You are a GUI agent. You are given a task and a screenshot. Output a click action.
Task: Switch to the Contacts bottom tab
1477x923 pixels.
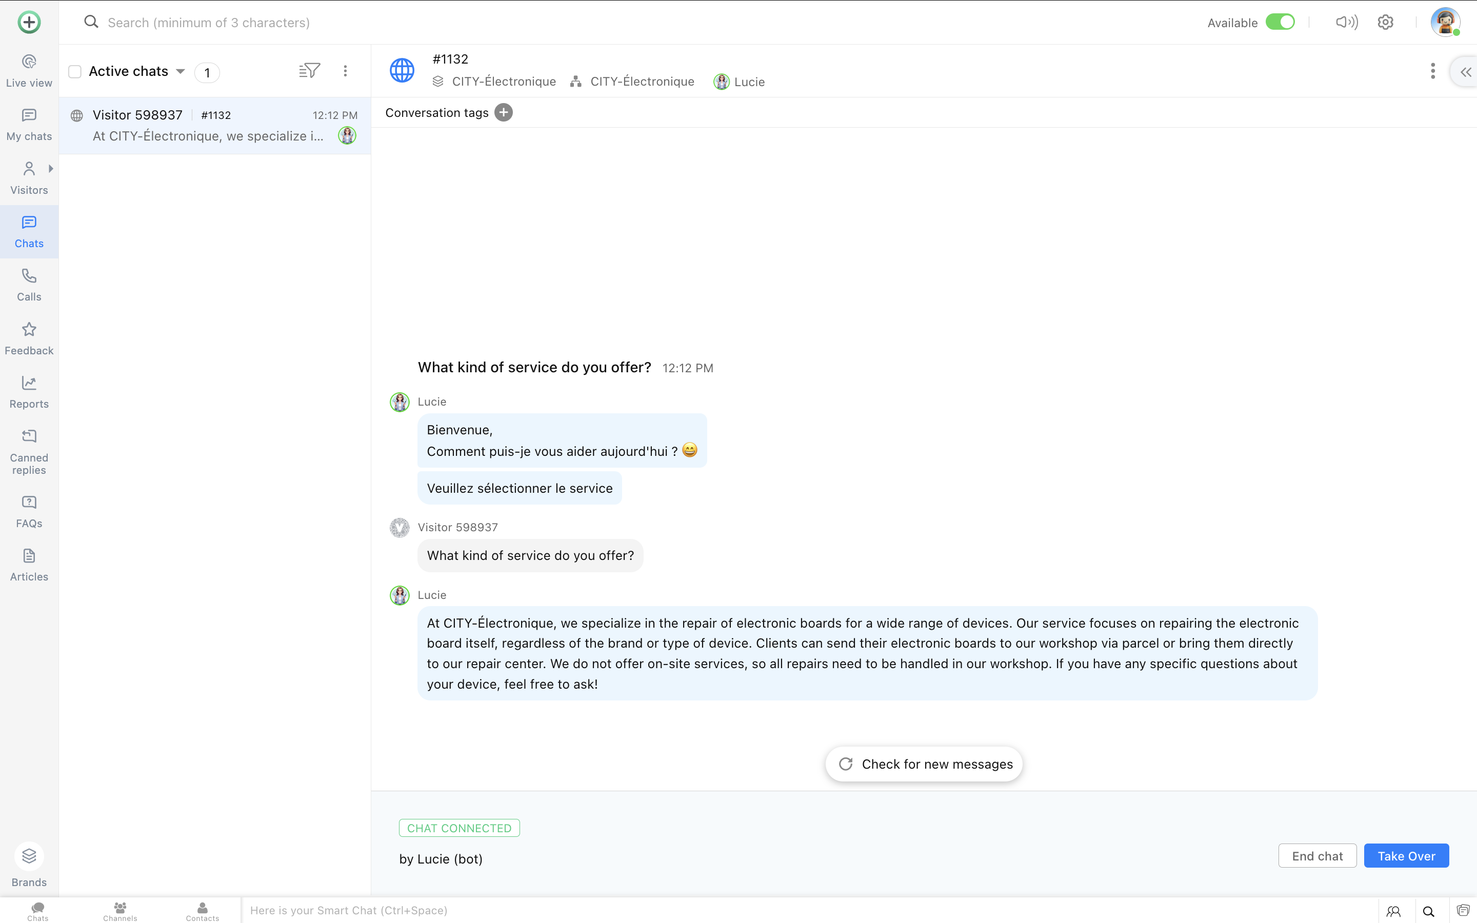point(202,911)
